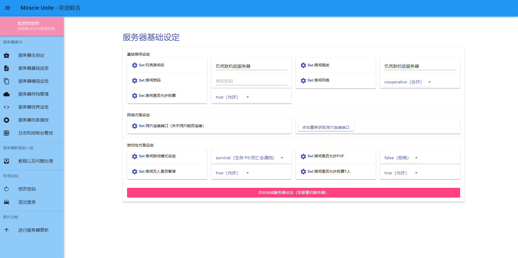Open the 房间无人是否暂停 true (允许) dropdown
518x258 pixels.
(x=233, y=173)
